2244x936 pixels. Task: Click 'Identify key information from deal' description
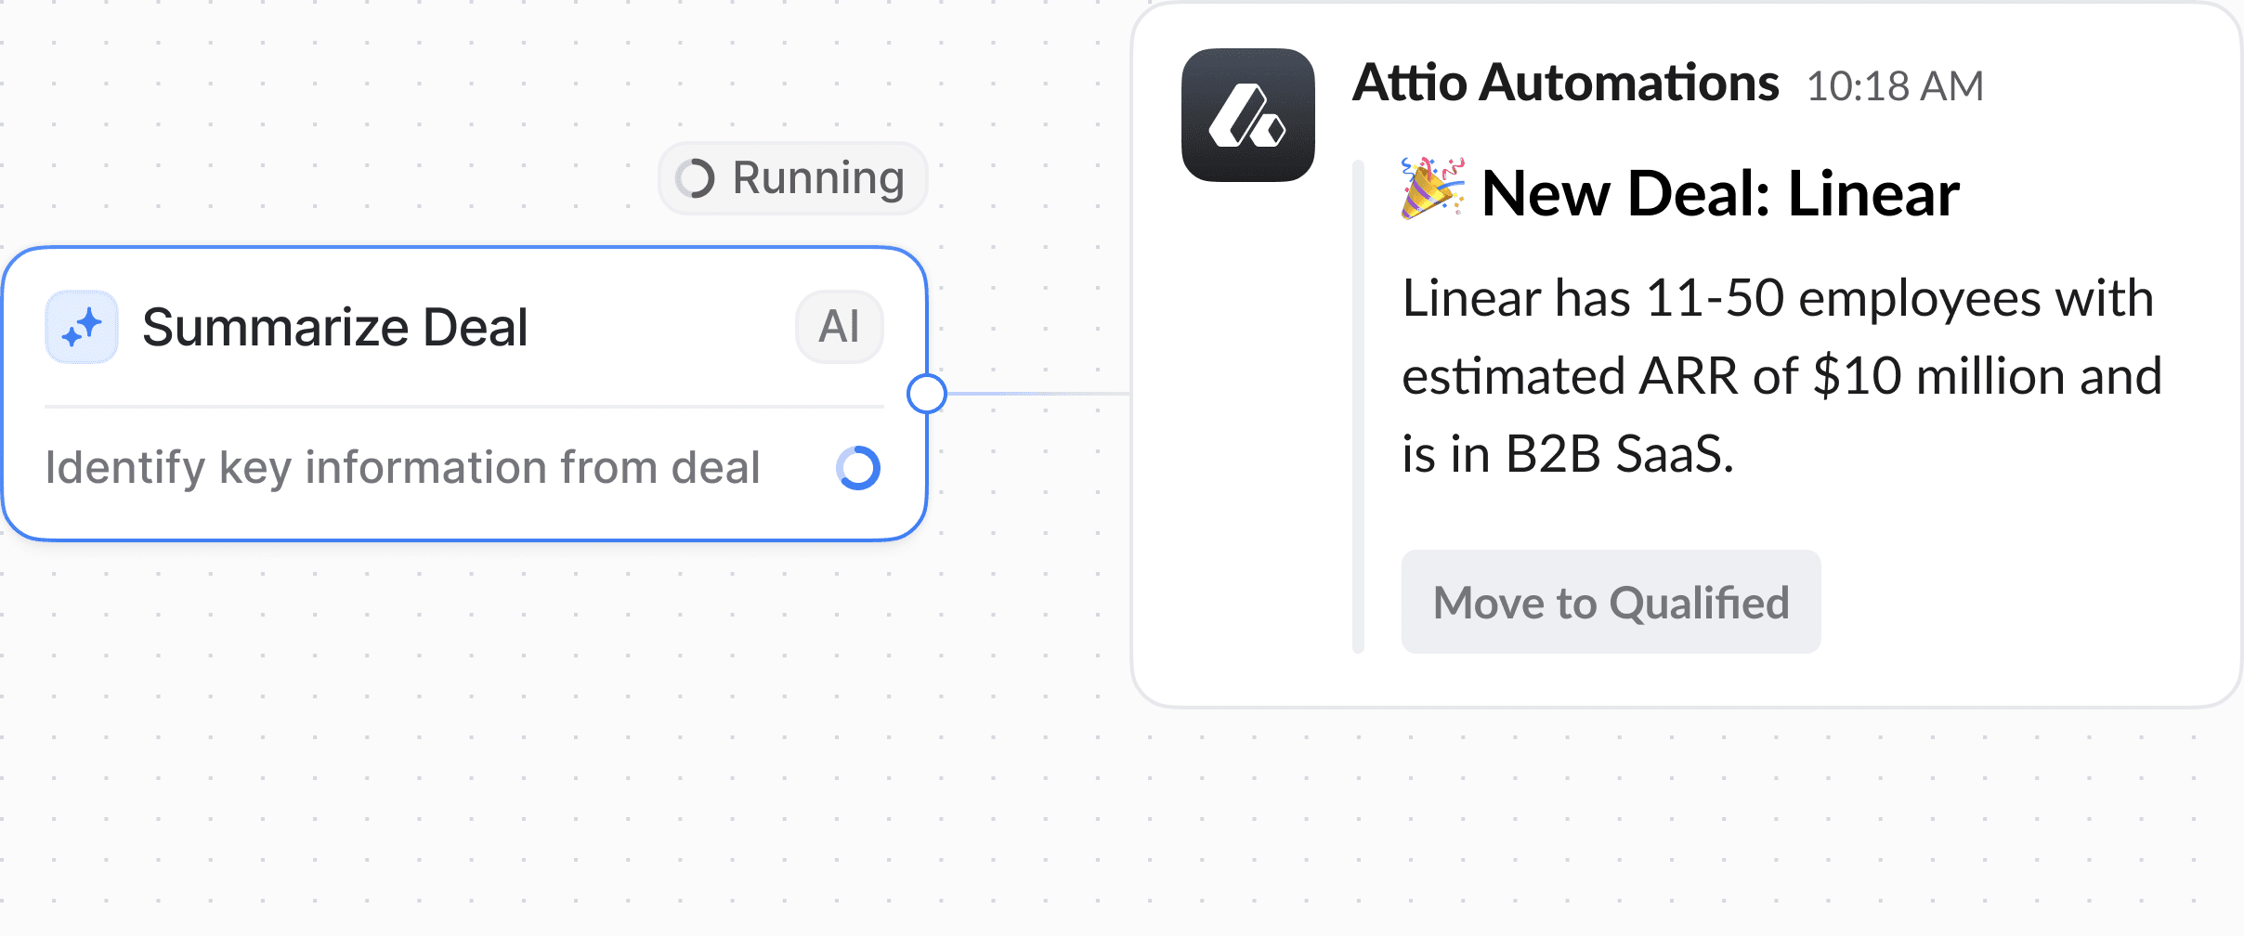[x=402, y=468]
